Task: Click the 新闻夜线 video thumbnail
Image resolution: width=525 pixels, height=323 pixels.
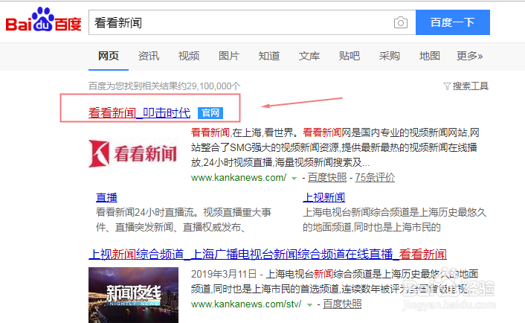Action: [x=133, y=295]
